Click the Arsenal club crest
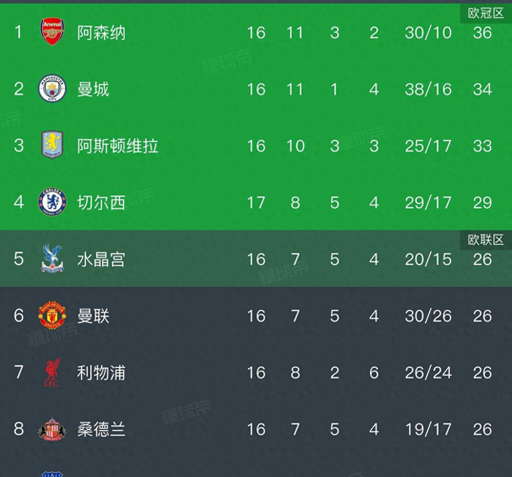The height and width of the screenshot is (477, 512). (52, 32)
